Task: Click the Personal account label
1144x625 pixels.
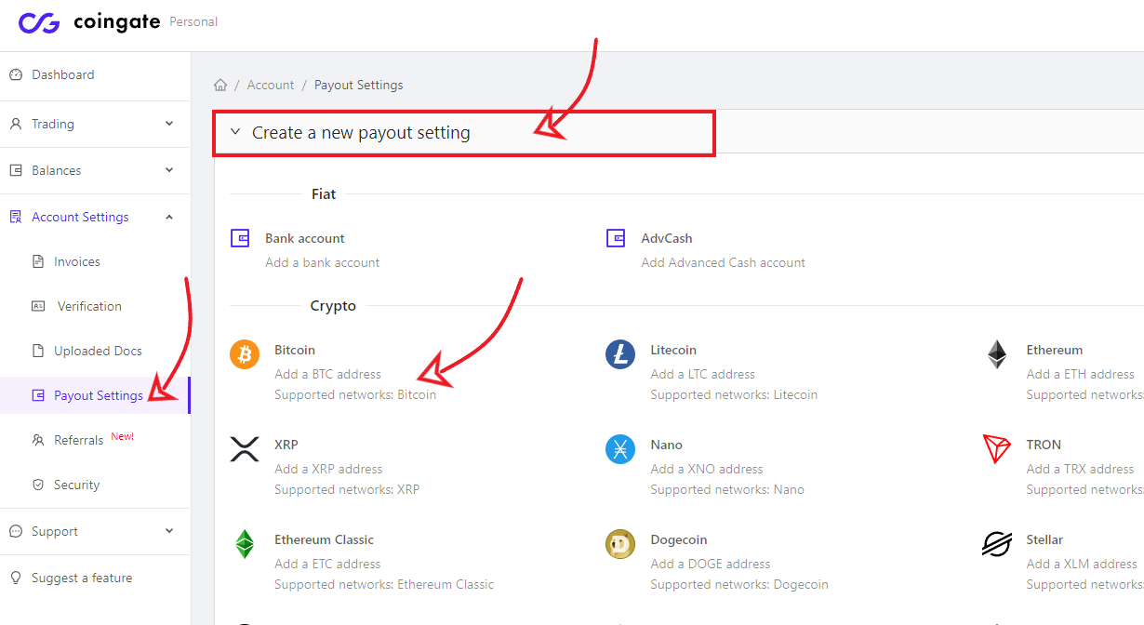Action: pos(193,21)
